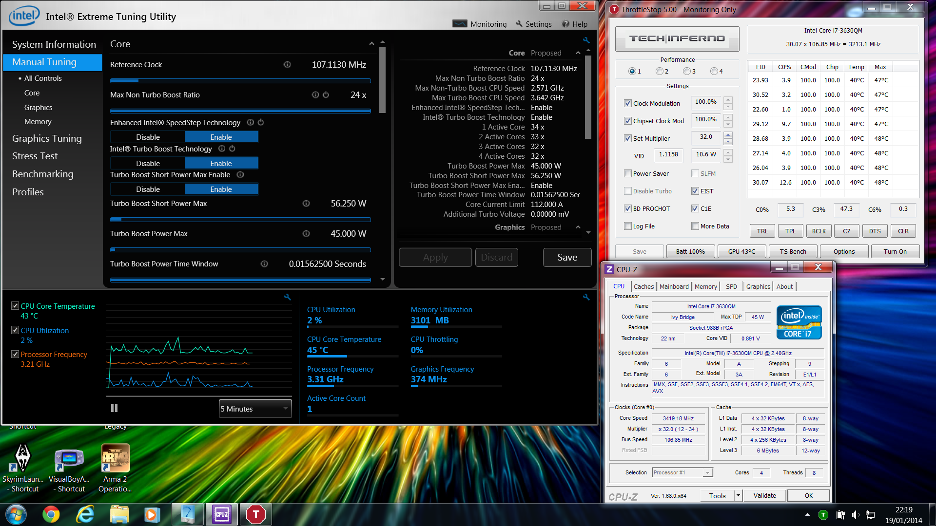Open the Tools dropdown arrow in CPU-Z
The image size is (936, 526).
(x=738, y=496)
